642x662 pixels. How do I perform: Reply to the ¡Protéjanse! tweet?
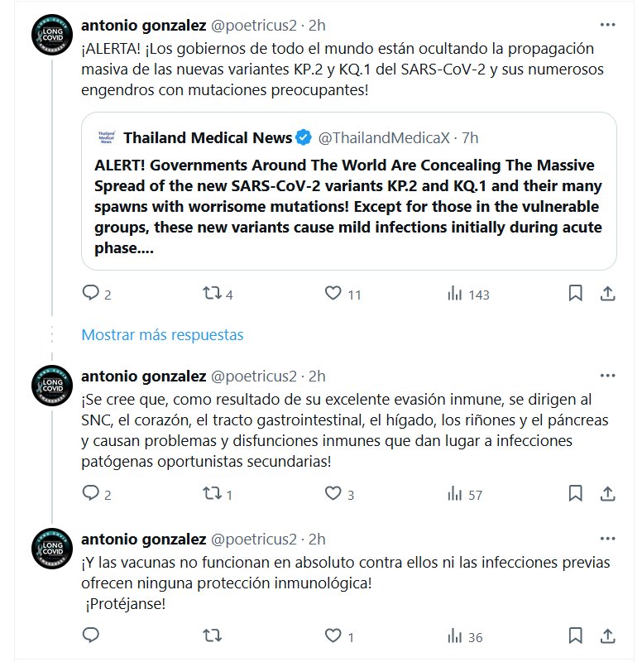pos(91,636)
